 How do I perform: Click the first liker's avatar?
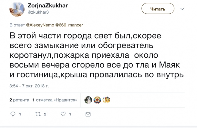tap(88, 100)
